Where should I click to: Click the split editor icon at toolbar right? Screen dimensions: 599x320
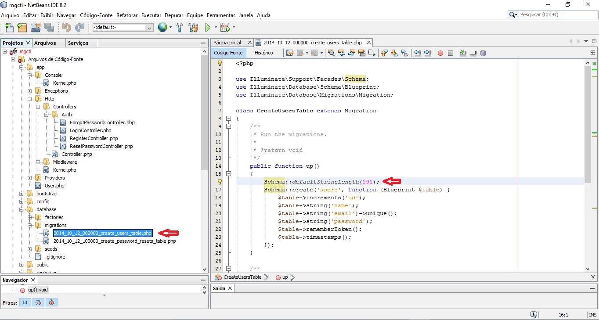[593, 53]
